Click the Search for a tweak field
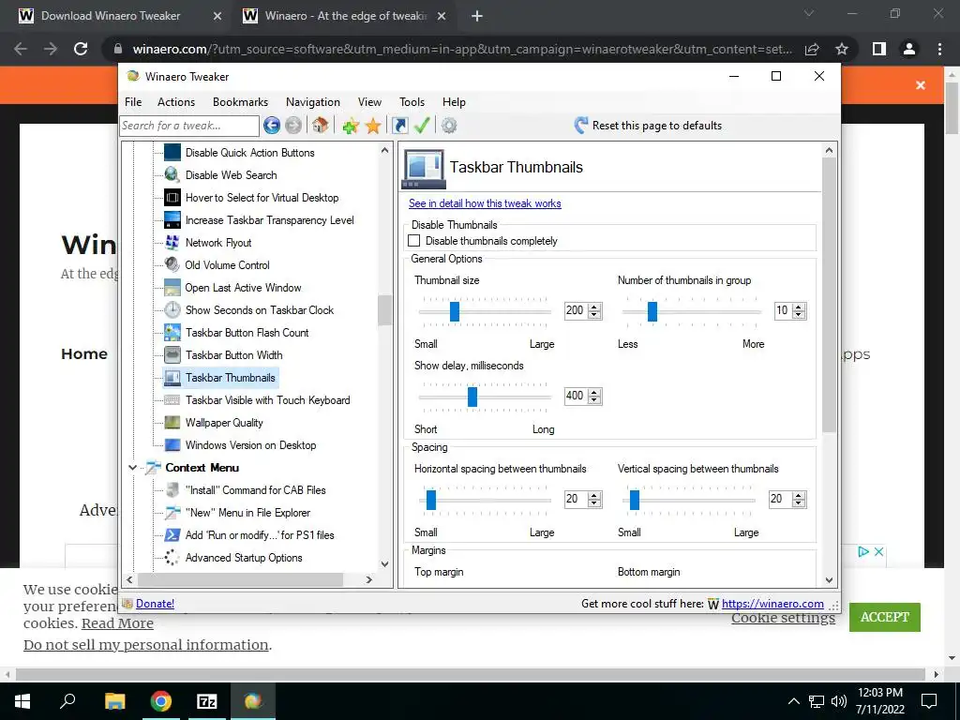The image size is (960, 720). [x=189, y=126]
